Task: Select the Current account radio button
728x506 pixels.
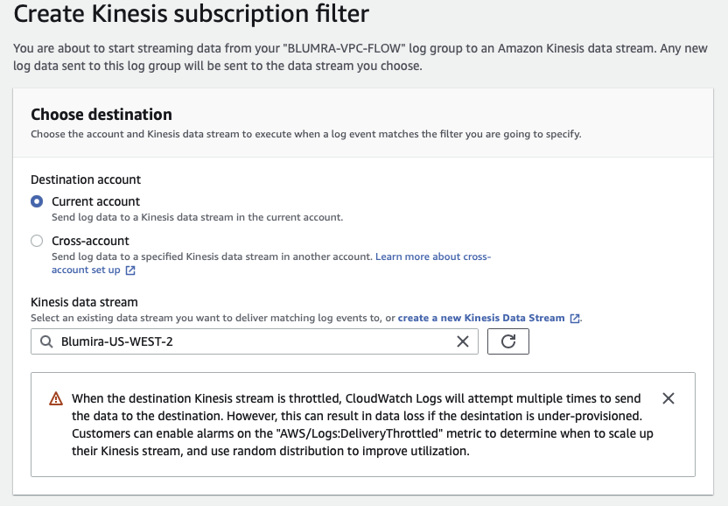Action: point(37,201)
